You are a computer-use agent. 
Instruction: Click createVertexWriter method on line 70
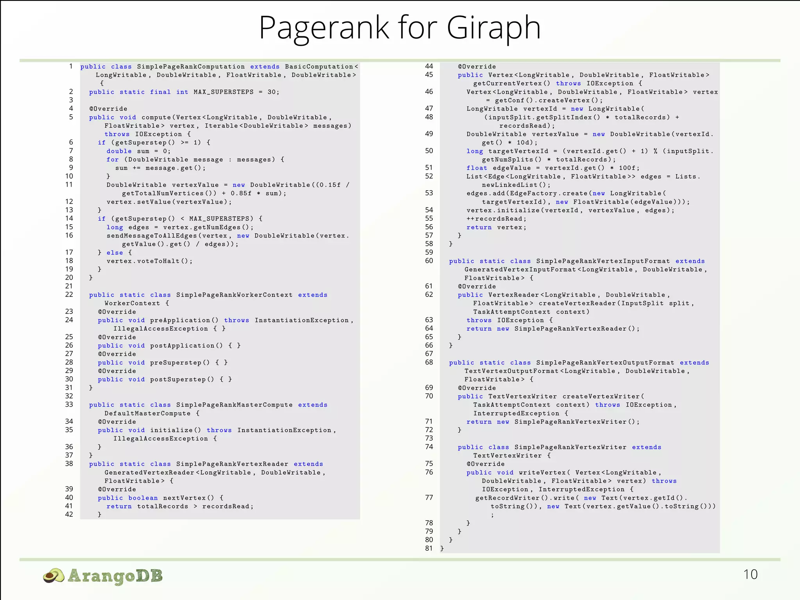[x=601, y=396]
